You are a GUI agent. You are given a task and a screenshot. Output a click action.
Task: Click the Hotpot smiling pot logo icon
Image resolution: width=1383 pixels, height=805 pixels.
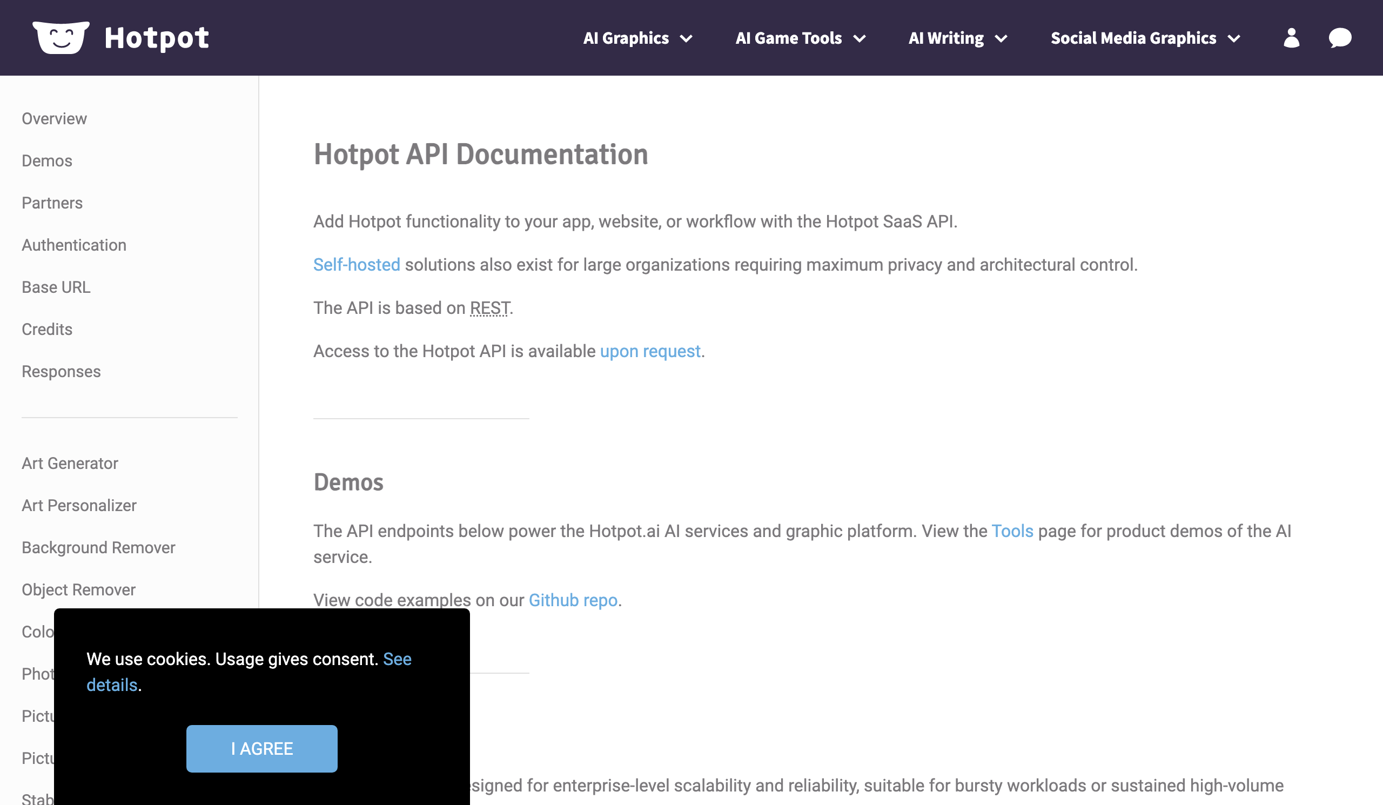click(x=61, y=37)
